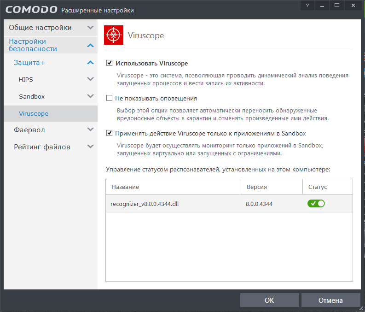Image resolution: width=365 pixels, height=312 pixels.
Task: Expand the Фаервол section arrow
Action: click(90, 130)
